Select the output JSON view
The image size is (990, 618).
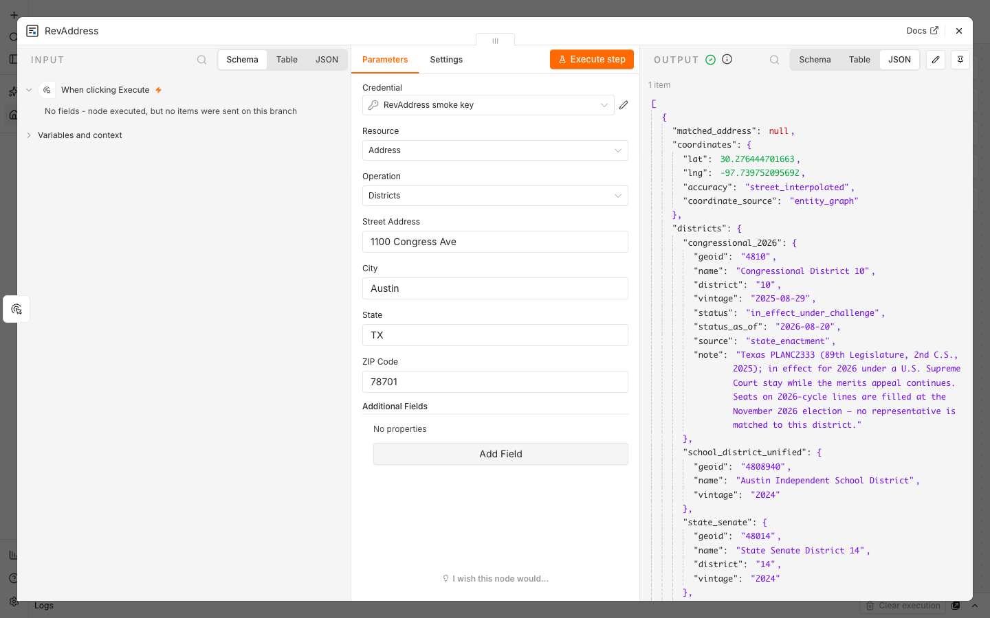click(x=899, y=60)
